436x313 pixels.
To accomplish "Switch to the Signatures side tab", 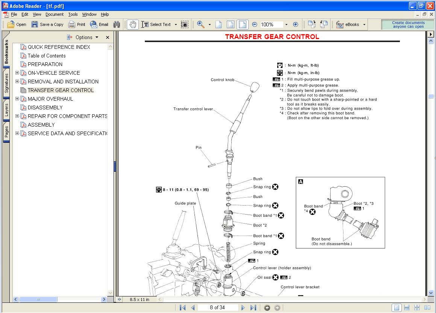I will tap(6, 83).
